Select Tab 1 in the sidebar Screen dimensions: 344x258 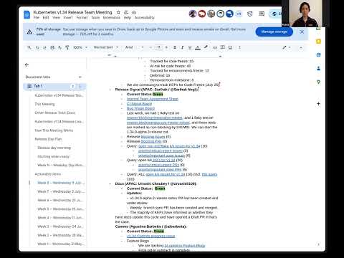tap(54, 86)
